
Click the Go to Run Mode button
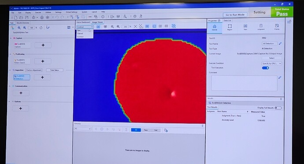[235, 15]
